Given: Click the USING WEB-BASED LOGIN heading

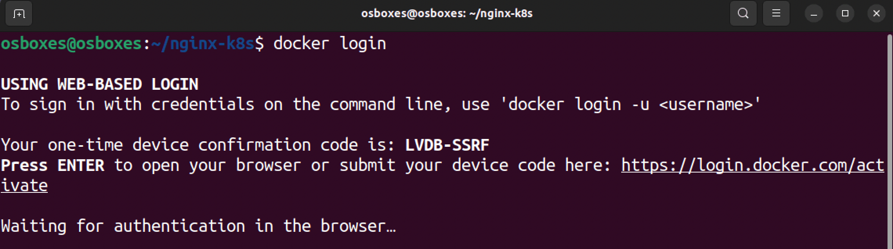Looking at the screenshot, I should (x=100, y=84).
